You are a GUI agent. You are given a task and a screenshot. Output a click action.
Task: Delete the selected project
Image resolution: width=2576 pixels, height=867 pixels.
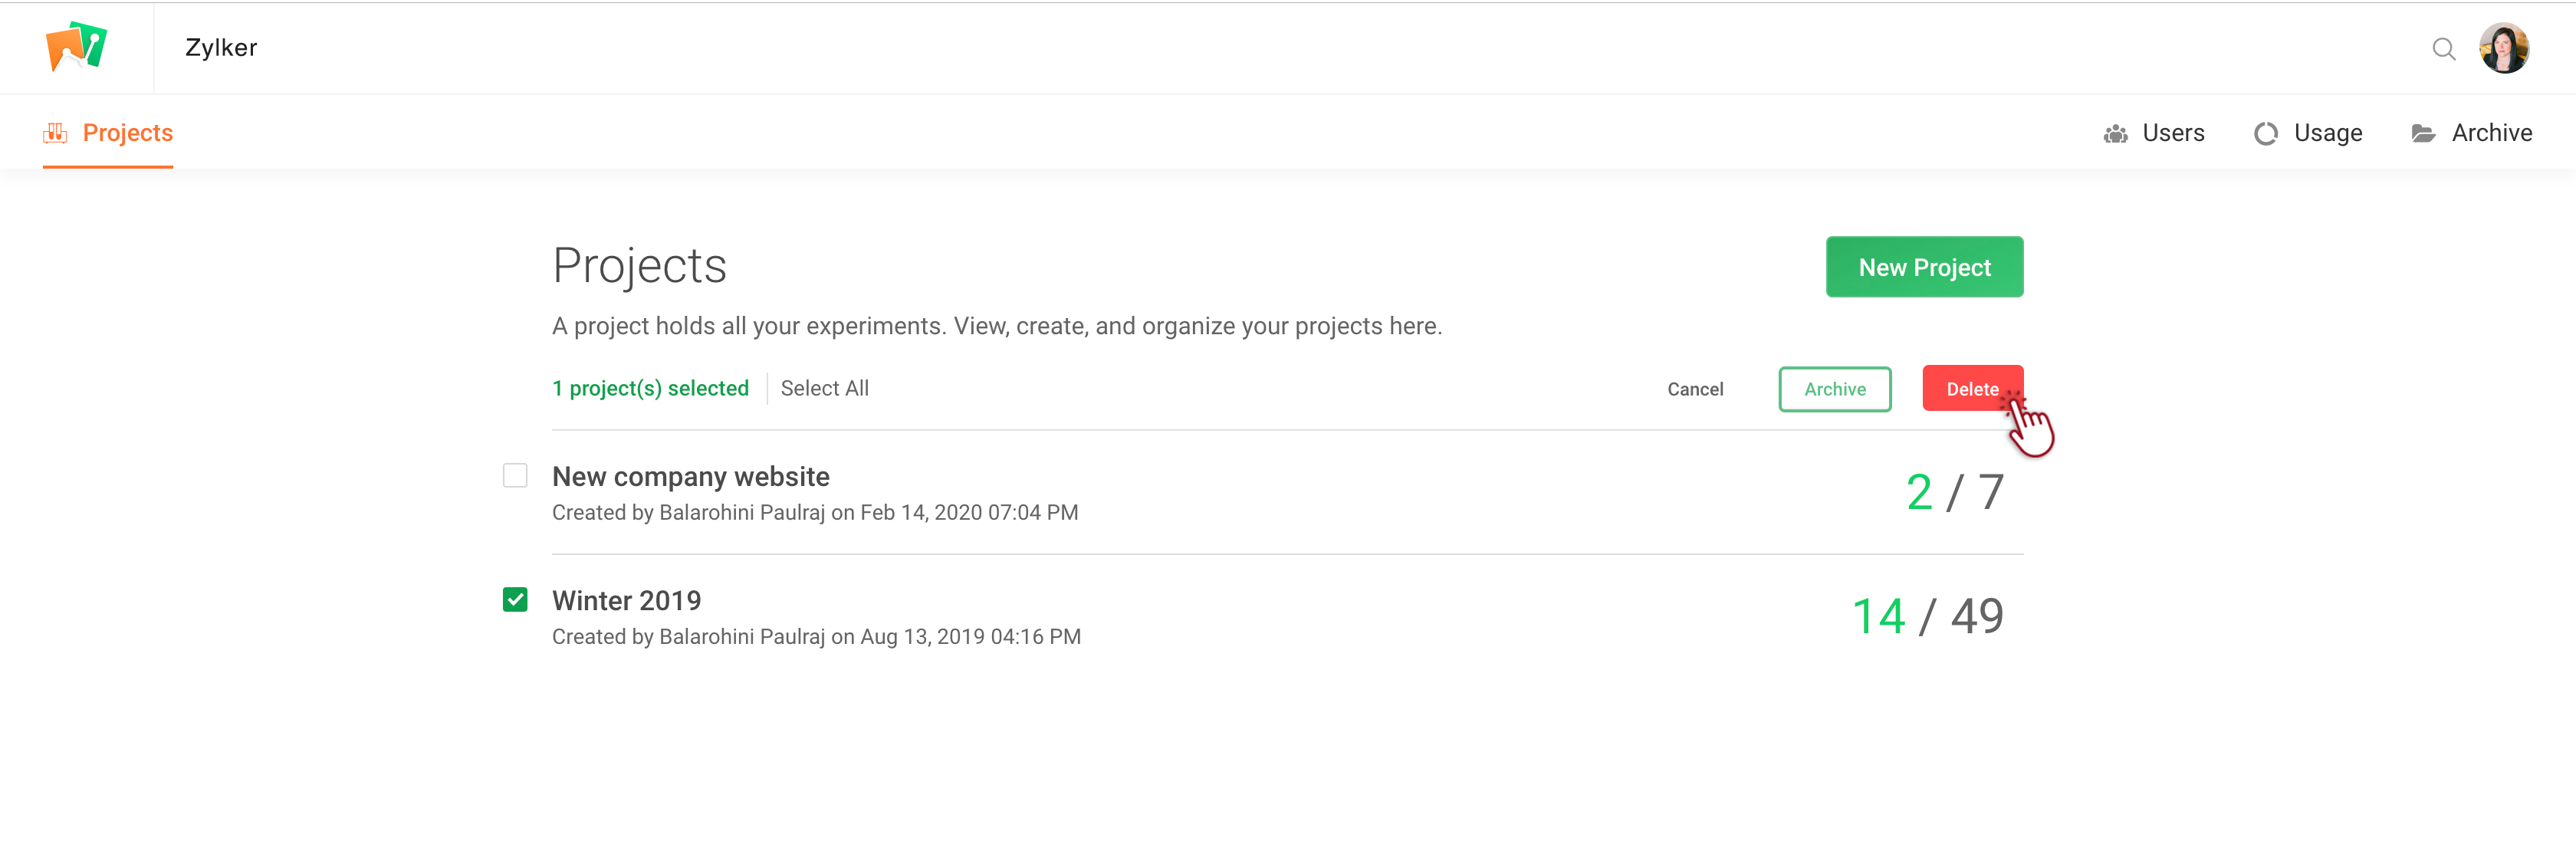1971,389
